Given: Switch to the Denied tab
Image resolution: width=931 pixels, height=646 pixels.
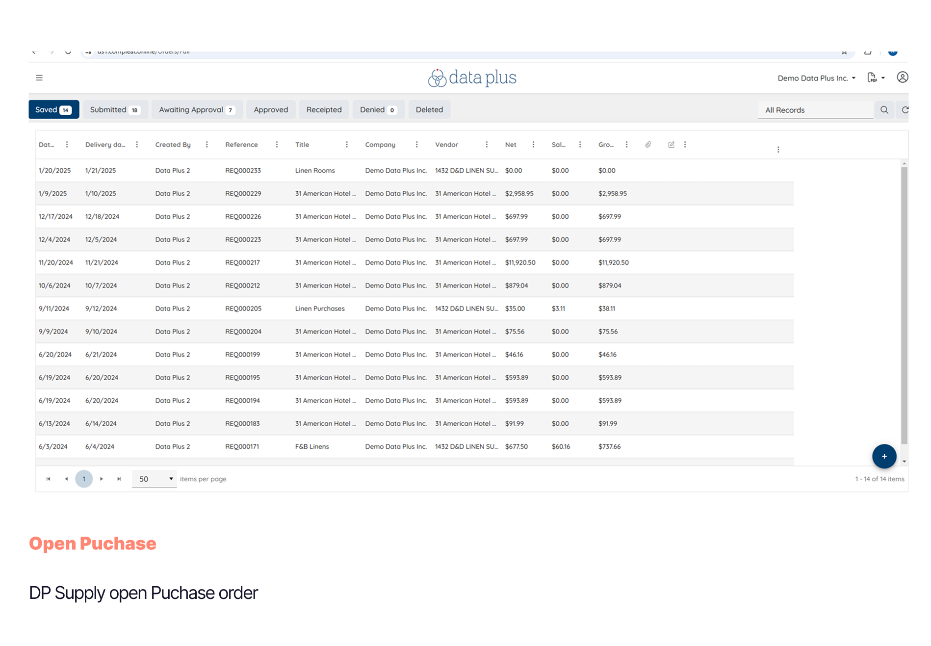Looking at the screenshot, I should coord(378,109).
